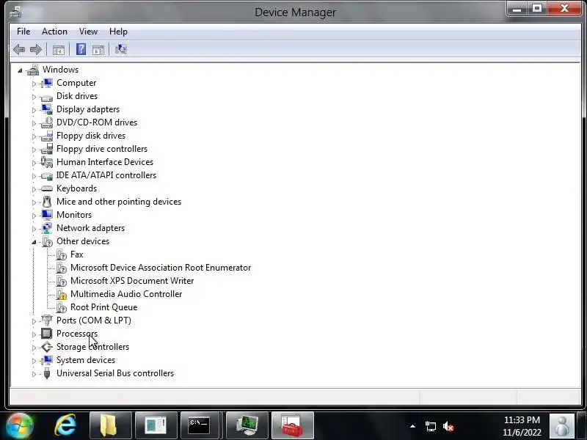
Task: Collapse the Other devices node
Action: click(34, 242)
